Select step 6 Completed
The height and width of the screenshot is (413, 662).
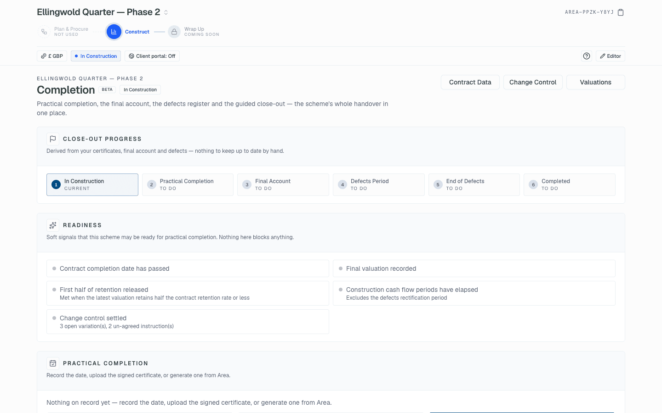tap(570, 184)
